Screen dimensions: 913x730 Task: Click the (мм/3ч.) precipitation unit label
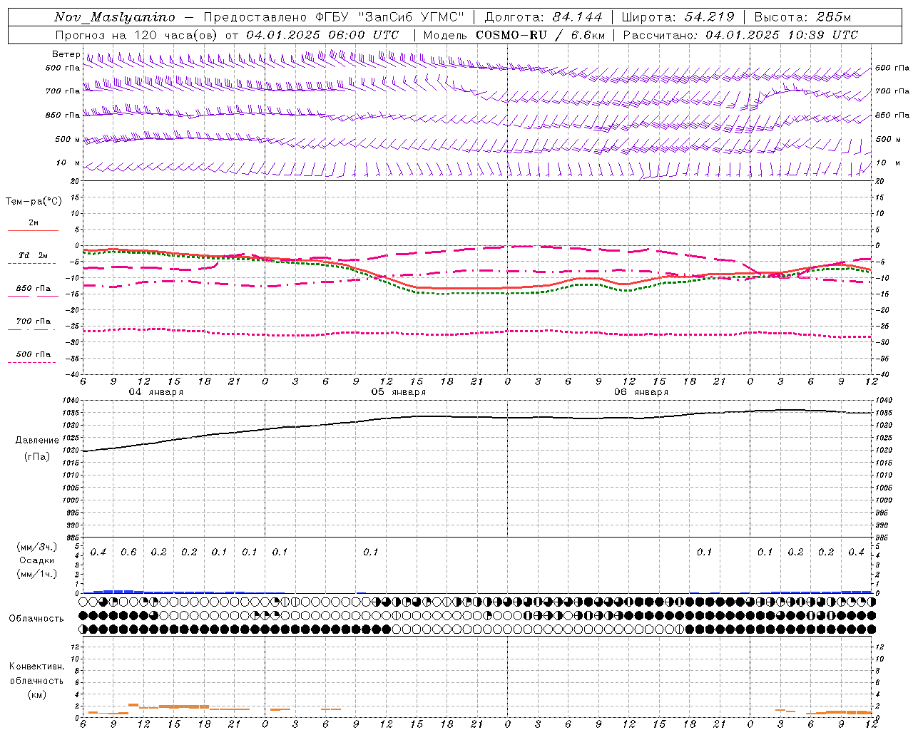point(37,547)
